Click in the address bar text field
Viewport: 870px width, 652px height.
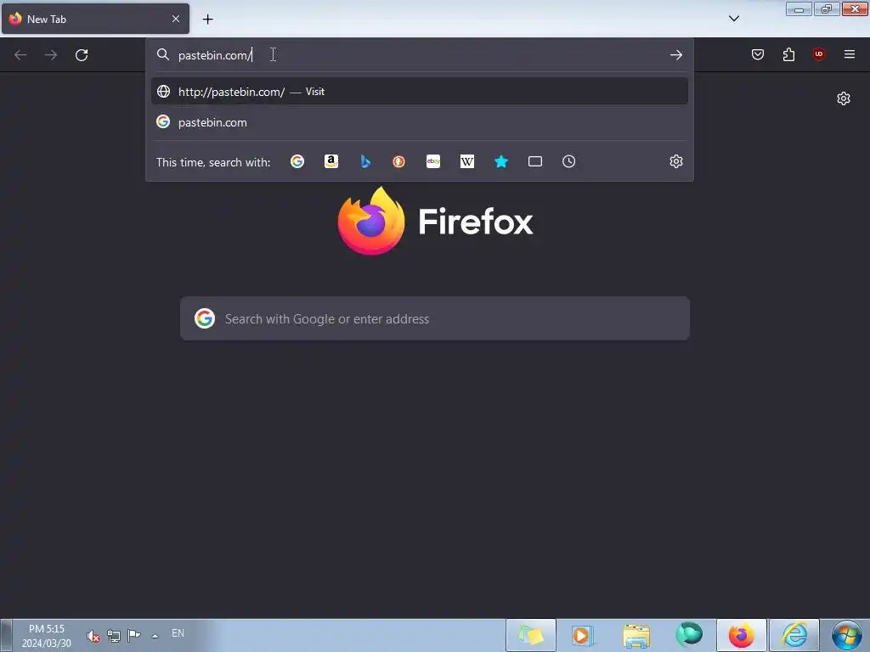coord(420,55)
